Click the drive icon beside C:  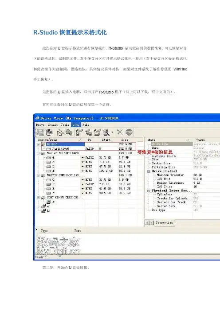[49, 180]
